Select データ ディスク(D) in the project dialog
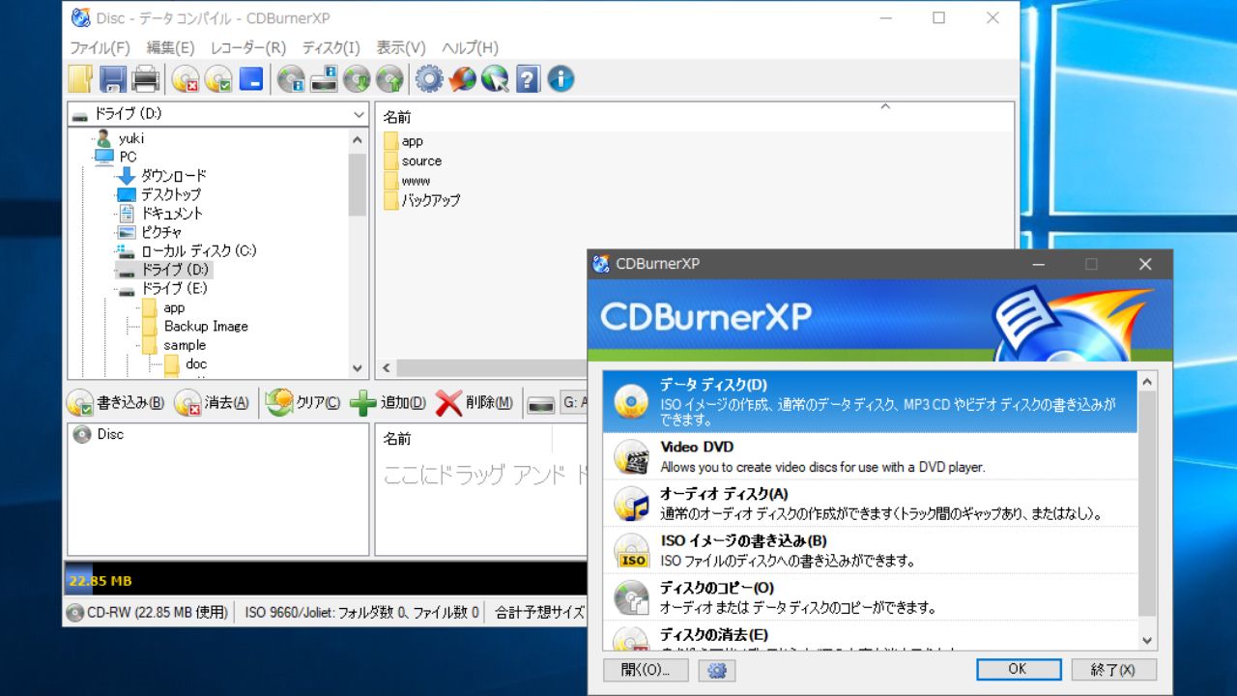The height and width of the screenshot is (696, 1237). point(870,402)
